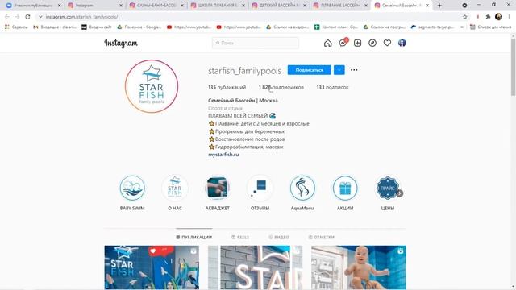Open Instagram home feed icon

[328, 43]
